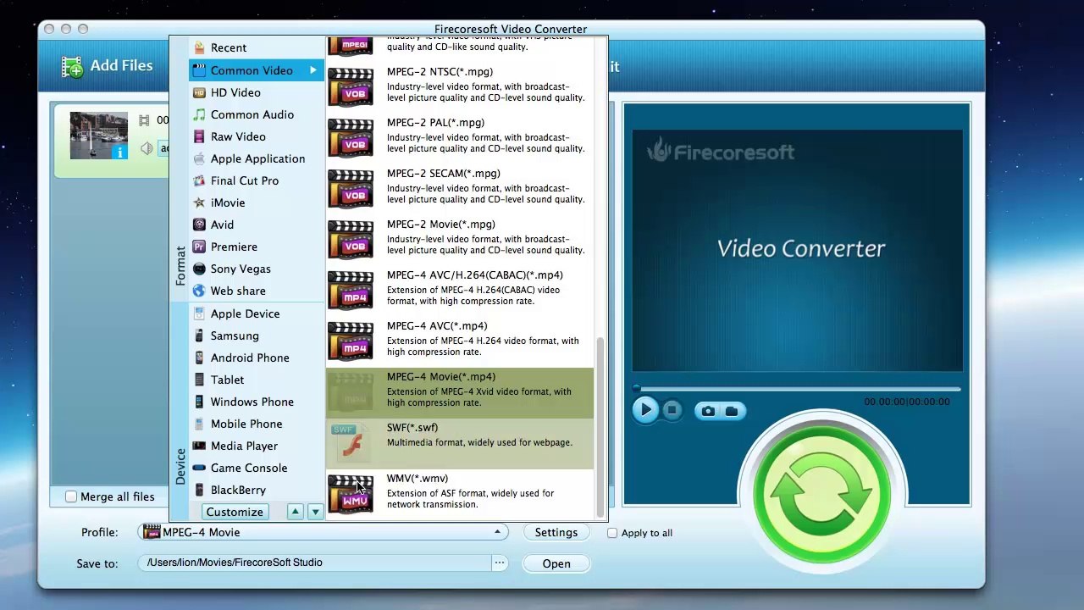This screenshot has height=610, width=1084.
Task: Start conversion with green convert button
Action: pyautogui.click(x=821, y=496)
